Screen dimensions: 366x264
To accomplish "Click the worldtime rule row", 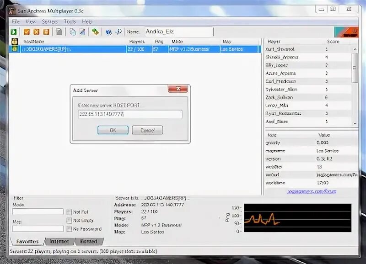I will point(312,183).
